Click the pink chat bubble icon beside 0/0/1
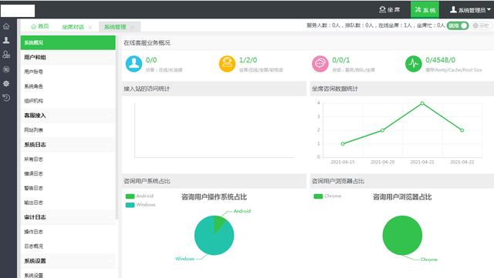 click(x=320, y=64)
